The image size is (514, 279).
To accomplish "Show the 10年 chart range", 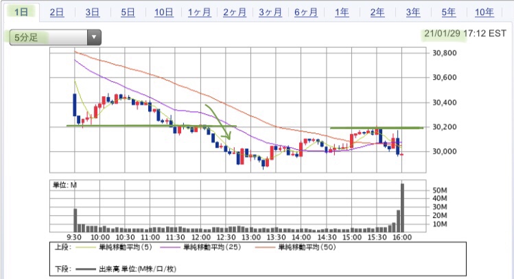I will tap(484, 12).
